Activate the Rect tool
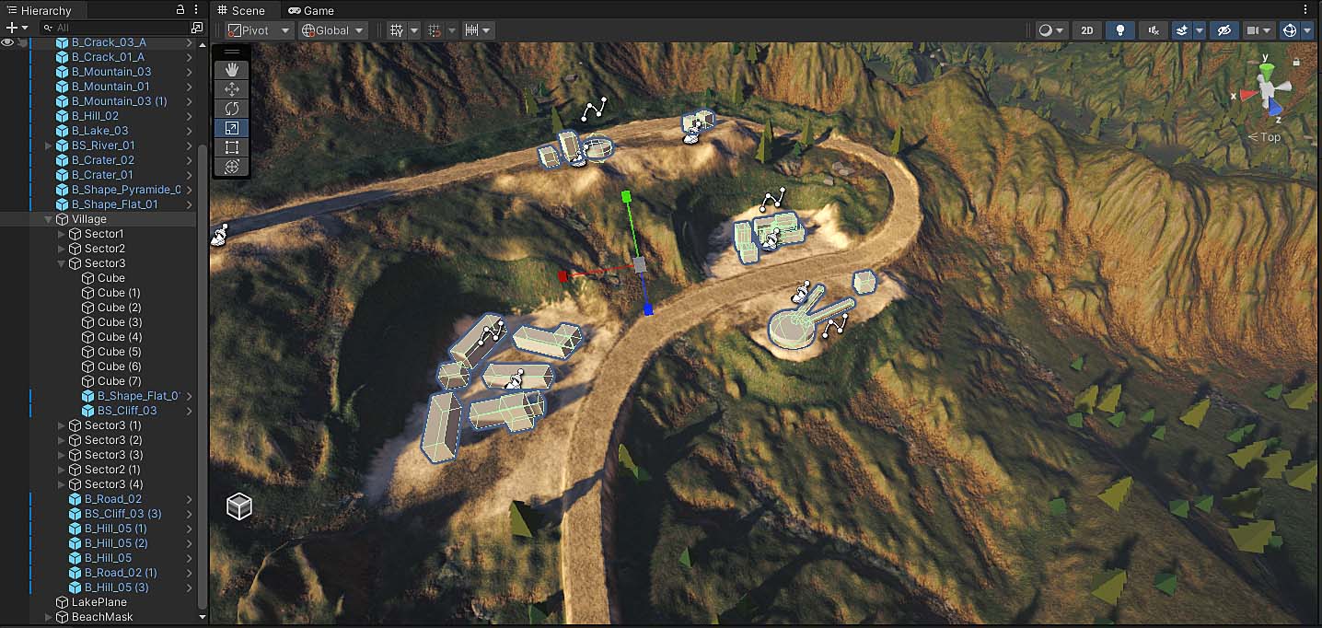Screen dimensions: 1322x628 [x=231, y=147]
